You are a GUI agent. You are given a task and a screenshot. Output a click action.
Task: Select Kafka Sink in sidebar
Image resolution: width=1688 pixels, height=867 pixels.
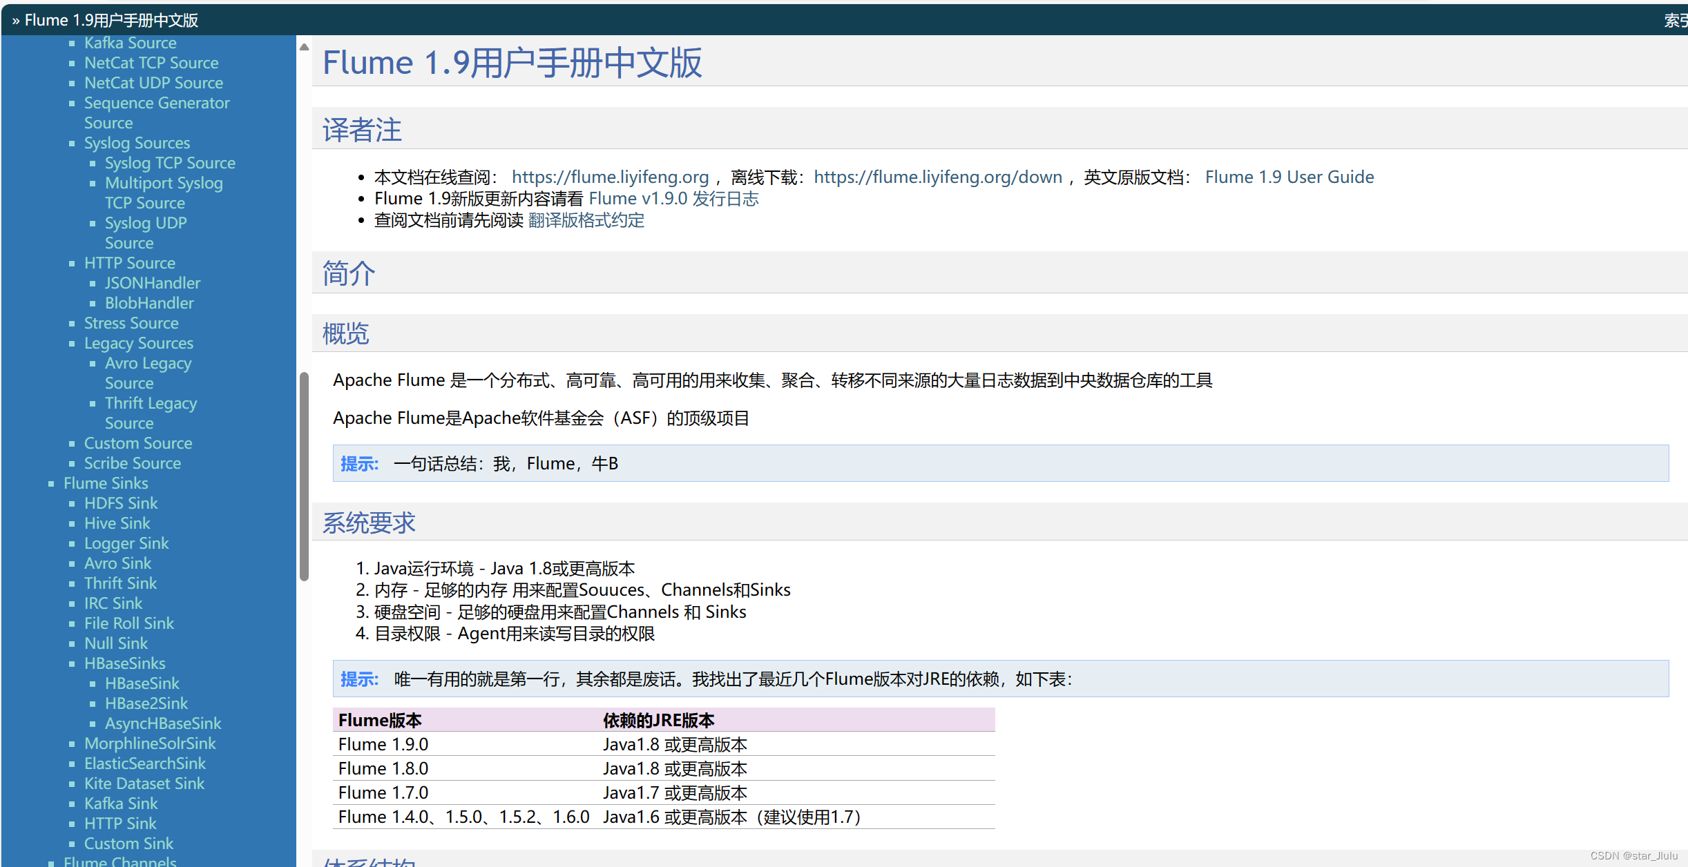(120, 803)
